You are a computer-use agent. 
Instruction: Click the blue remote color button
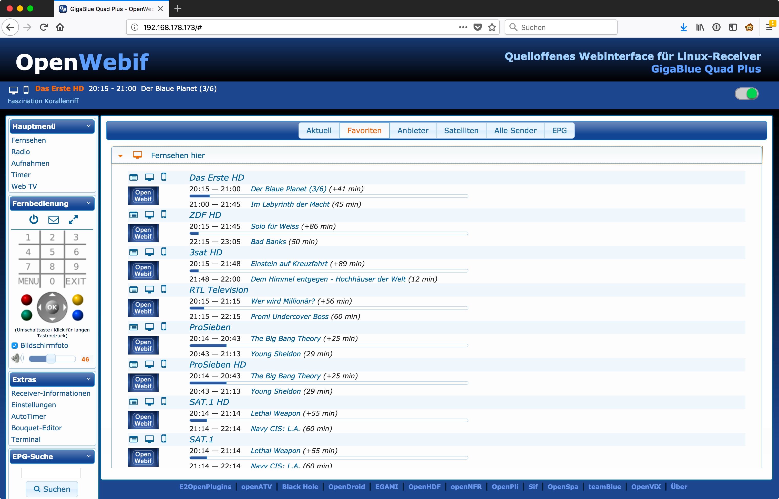pyautogui.click(x=78, y=315)
